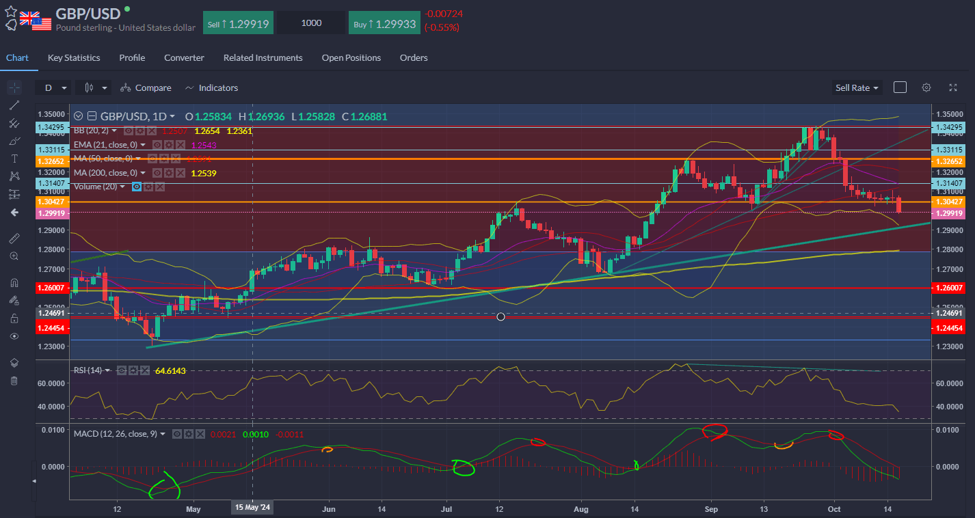
Task: Click the zoom-in magnifier tool
Action: [14, 256]
